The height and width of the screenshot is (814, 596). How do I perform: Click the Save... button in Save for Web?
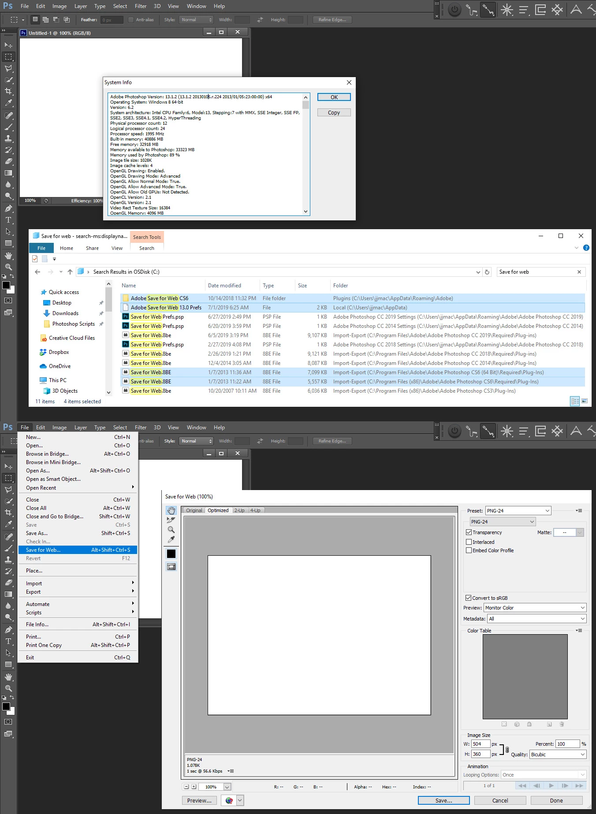pyautogui.click(x=443, y=800)
